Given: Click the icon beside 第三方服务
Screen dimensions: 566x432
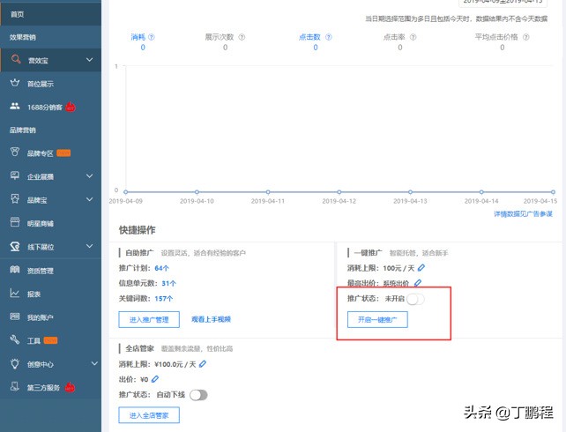Looking at the screenshot, I should [15, 386].
